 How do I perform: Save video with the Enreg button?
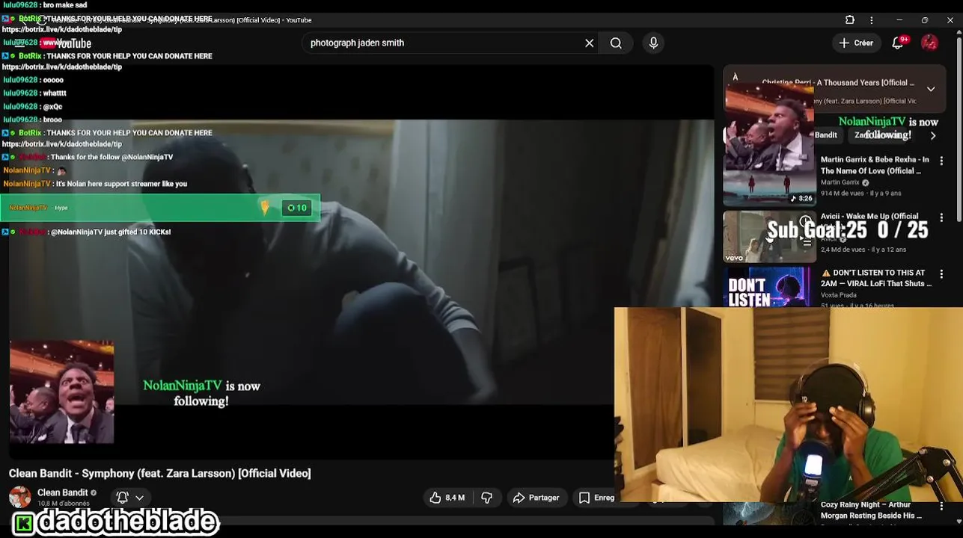(596, 498)
